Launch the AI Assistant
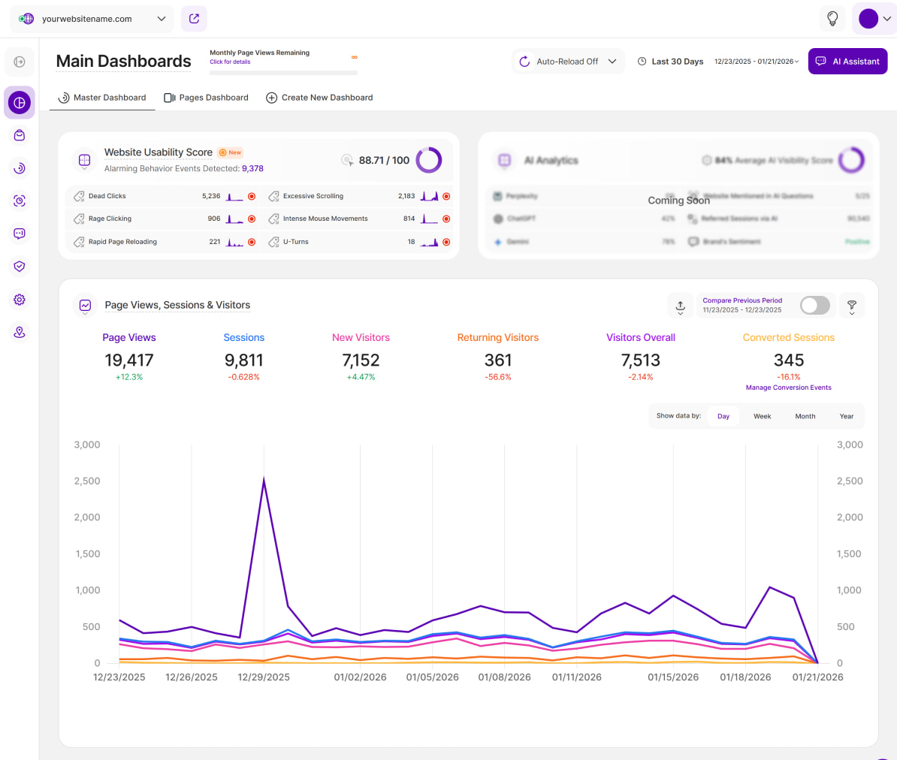The image size is (897, 760). pyautogui.click(x=847, y=62)
